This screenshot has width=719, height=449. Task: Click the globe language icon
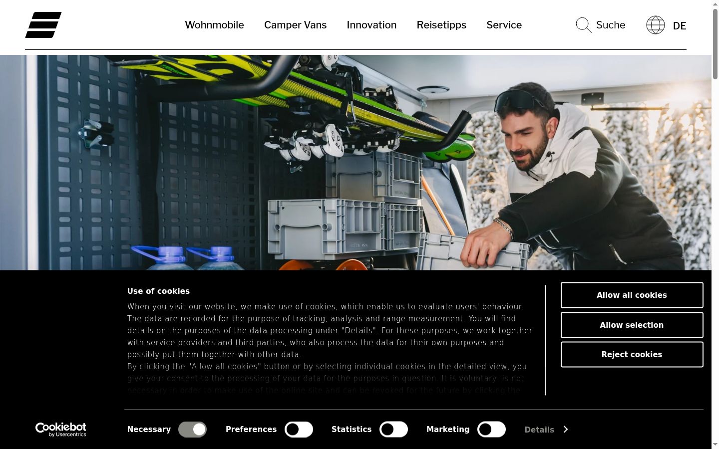point(655,25)
